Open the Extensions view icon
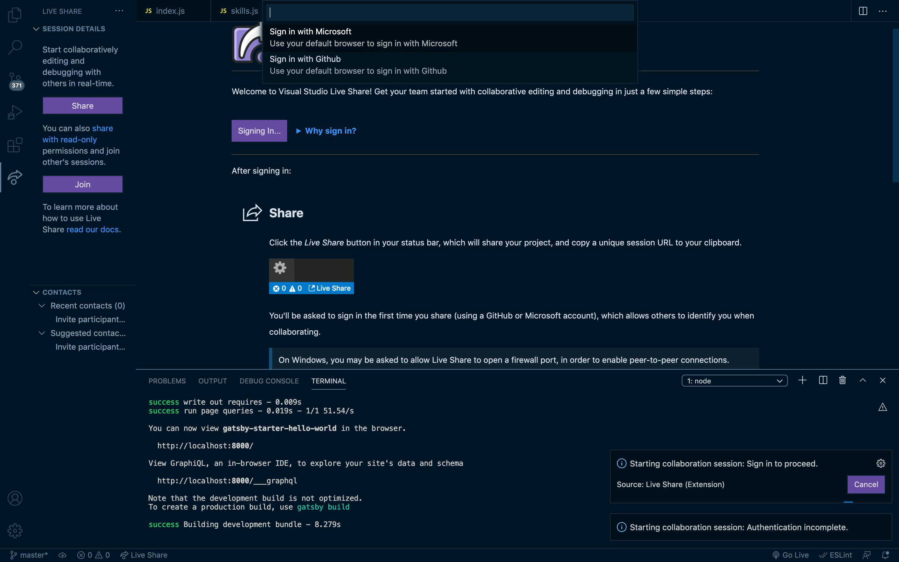The height and width of the screenshot is (562, 899). point(15,145)
